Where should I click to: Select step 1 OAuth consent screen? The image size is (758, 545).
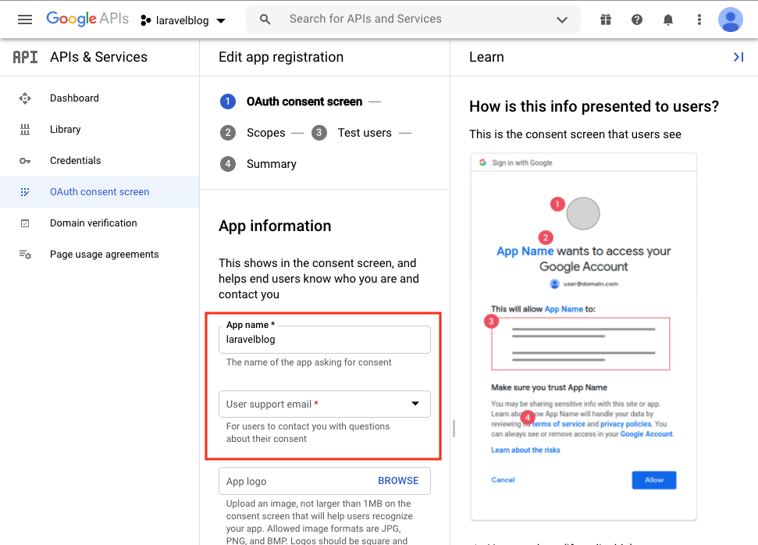tap(291, 102)
